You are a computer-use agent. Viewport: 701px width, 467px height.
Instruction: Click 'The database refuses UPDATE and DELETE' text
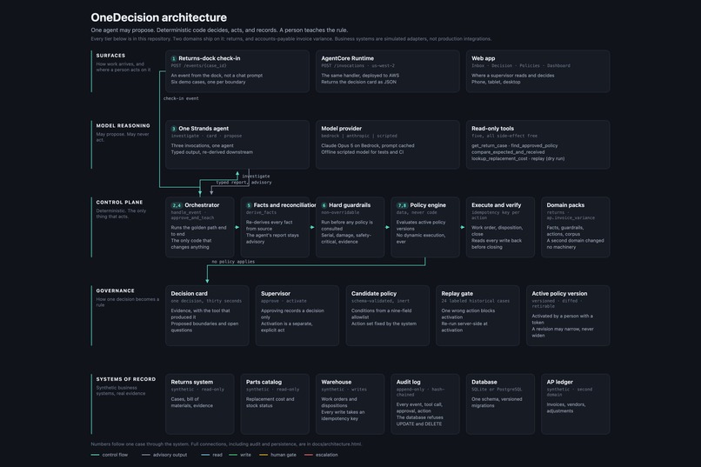click(x=419, y=421)
